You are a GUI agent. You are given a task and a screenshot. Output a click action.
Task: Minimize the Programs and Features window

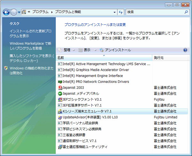[x=169, y=5]
